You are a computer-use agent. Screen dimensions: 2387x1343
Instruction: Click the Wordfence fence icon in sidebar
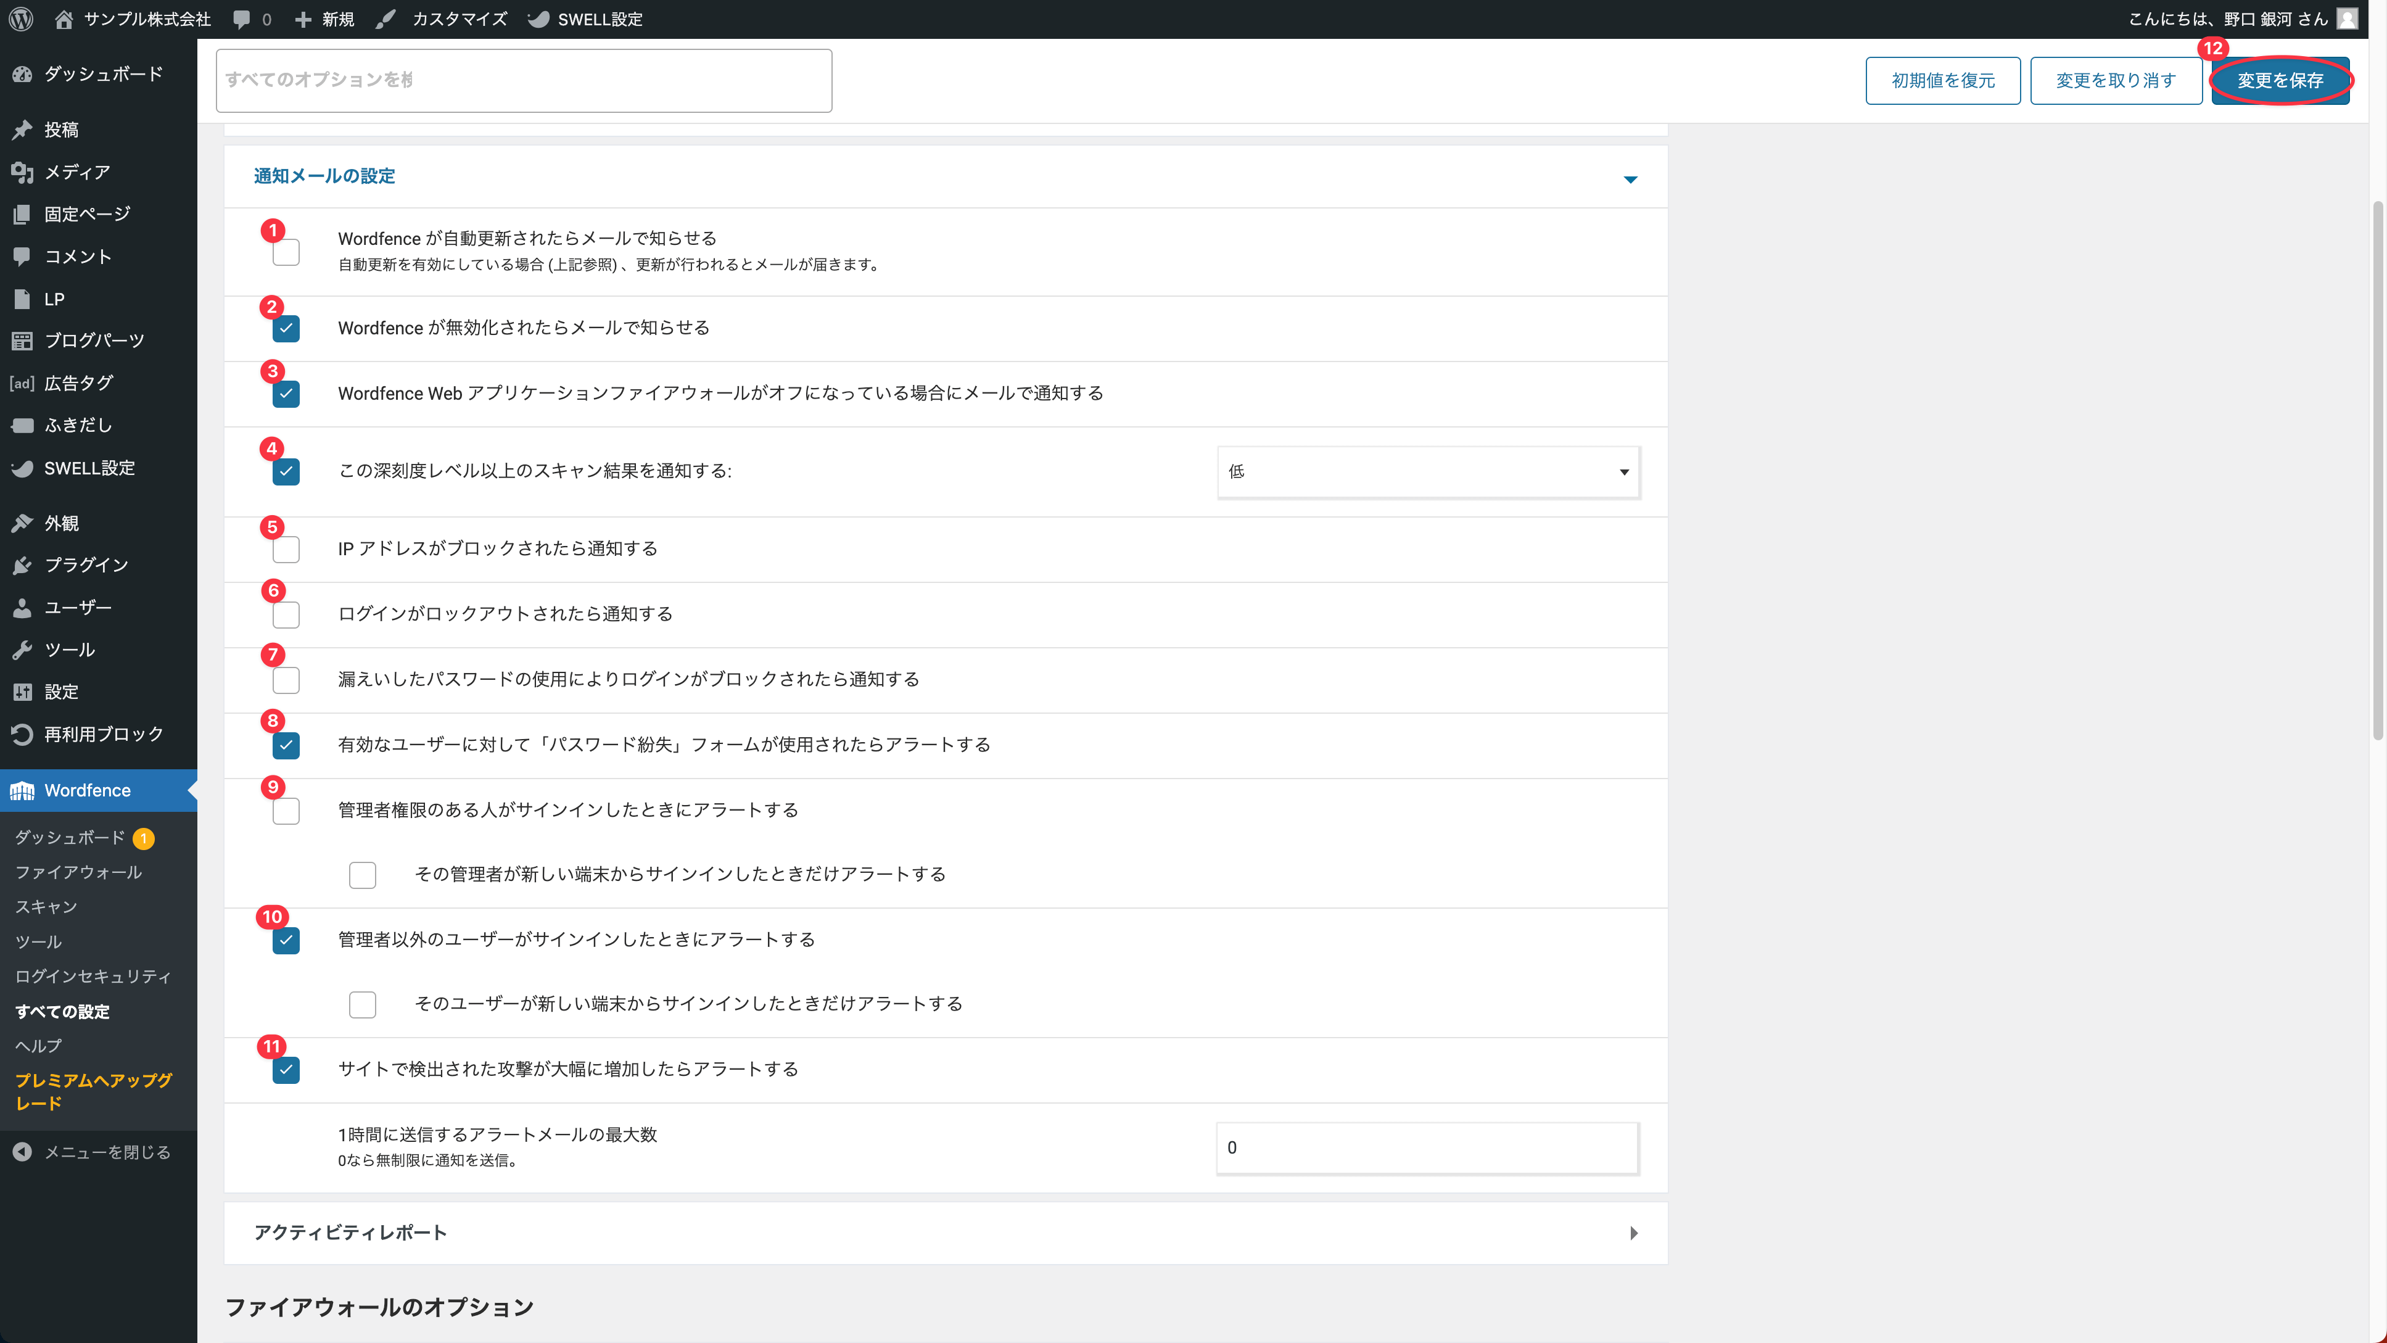point(22,791)
